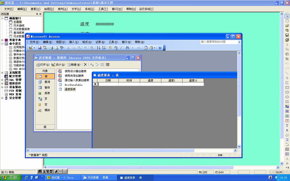Switch database window to details view icon
The width and height of the screenshot is (290, 181).
coord(108,64)
